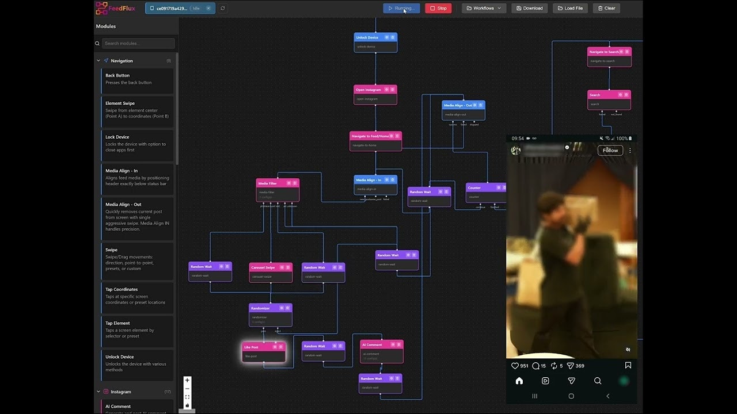Delete the Like Post node
Screen dimensions: 737x414
[281, 347]
